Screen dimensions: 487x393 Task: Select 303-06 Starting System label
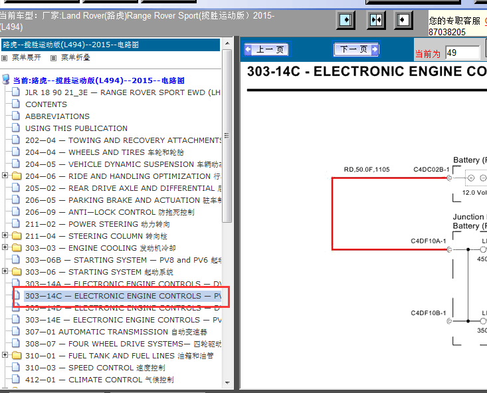(99, 272)
